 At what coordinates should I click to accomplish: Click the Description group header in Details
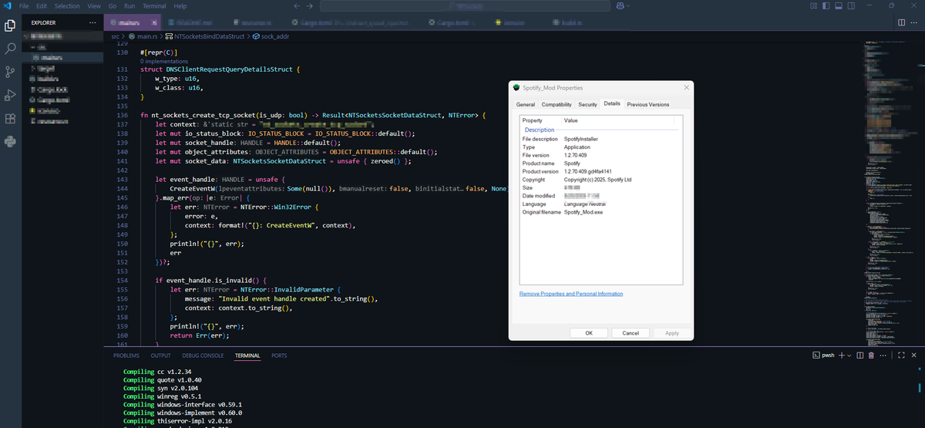pos(540,130)
